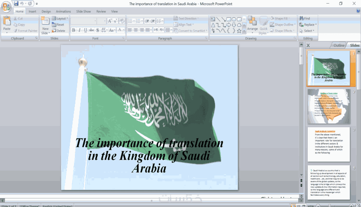Open the font name combo box

84,21
